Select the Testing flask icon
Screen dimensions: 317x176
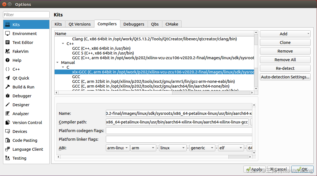[x=8, y=158]
